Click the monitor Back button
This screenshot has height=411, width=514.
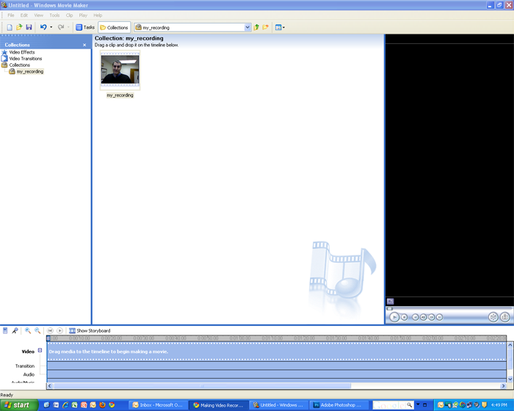point(415,317)
